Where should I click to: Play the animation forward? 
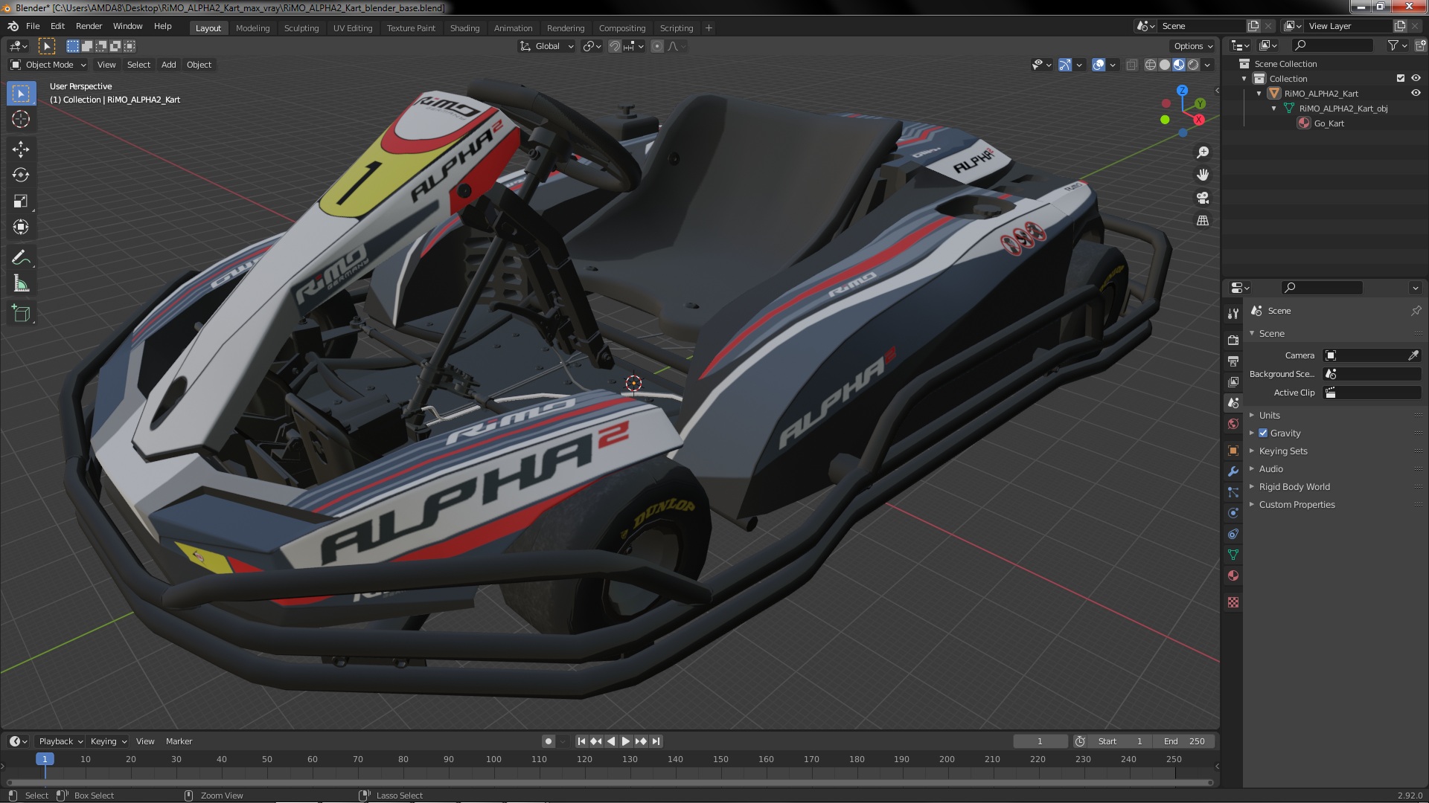[626, 741]
